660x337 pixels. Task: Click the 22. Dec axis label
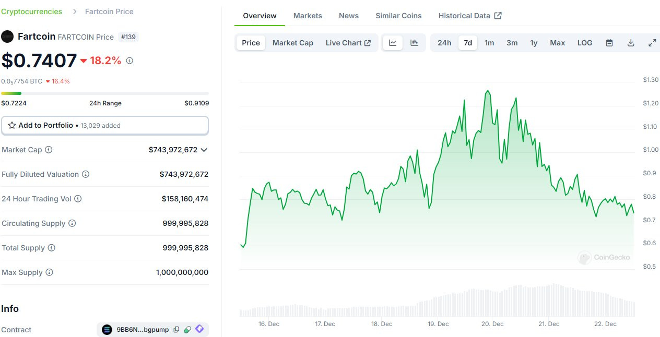[x=606, y=324]
